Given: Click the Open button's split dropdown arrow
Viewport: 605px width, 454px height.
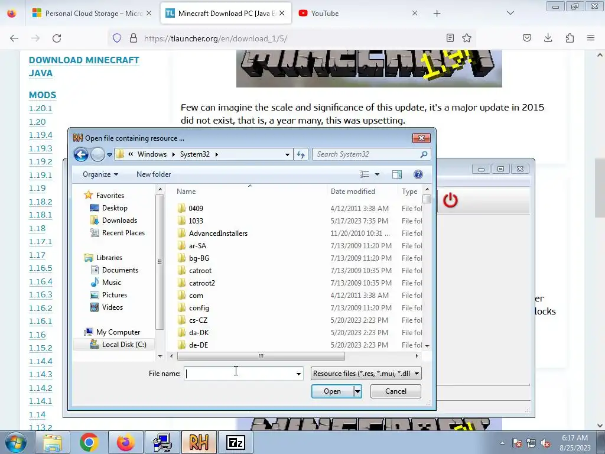Looking at the screenshot, I should pos(357,391).
